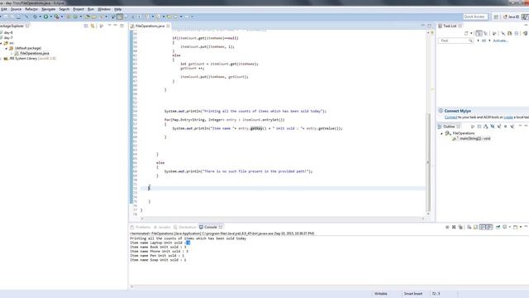Toggle Categorized presentation in Task List
529x298 pixels.
(x=479, y=33)
